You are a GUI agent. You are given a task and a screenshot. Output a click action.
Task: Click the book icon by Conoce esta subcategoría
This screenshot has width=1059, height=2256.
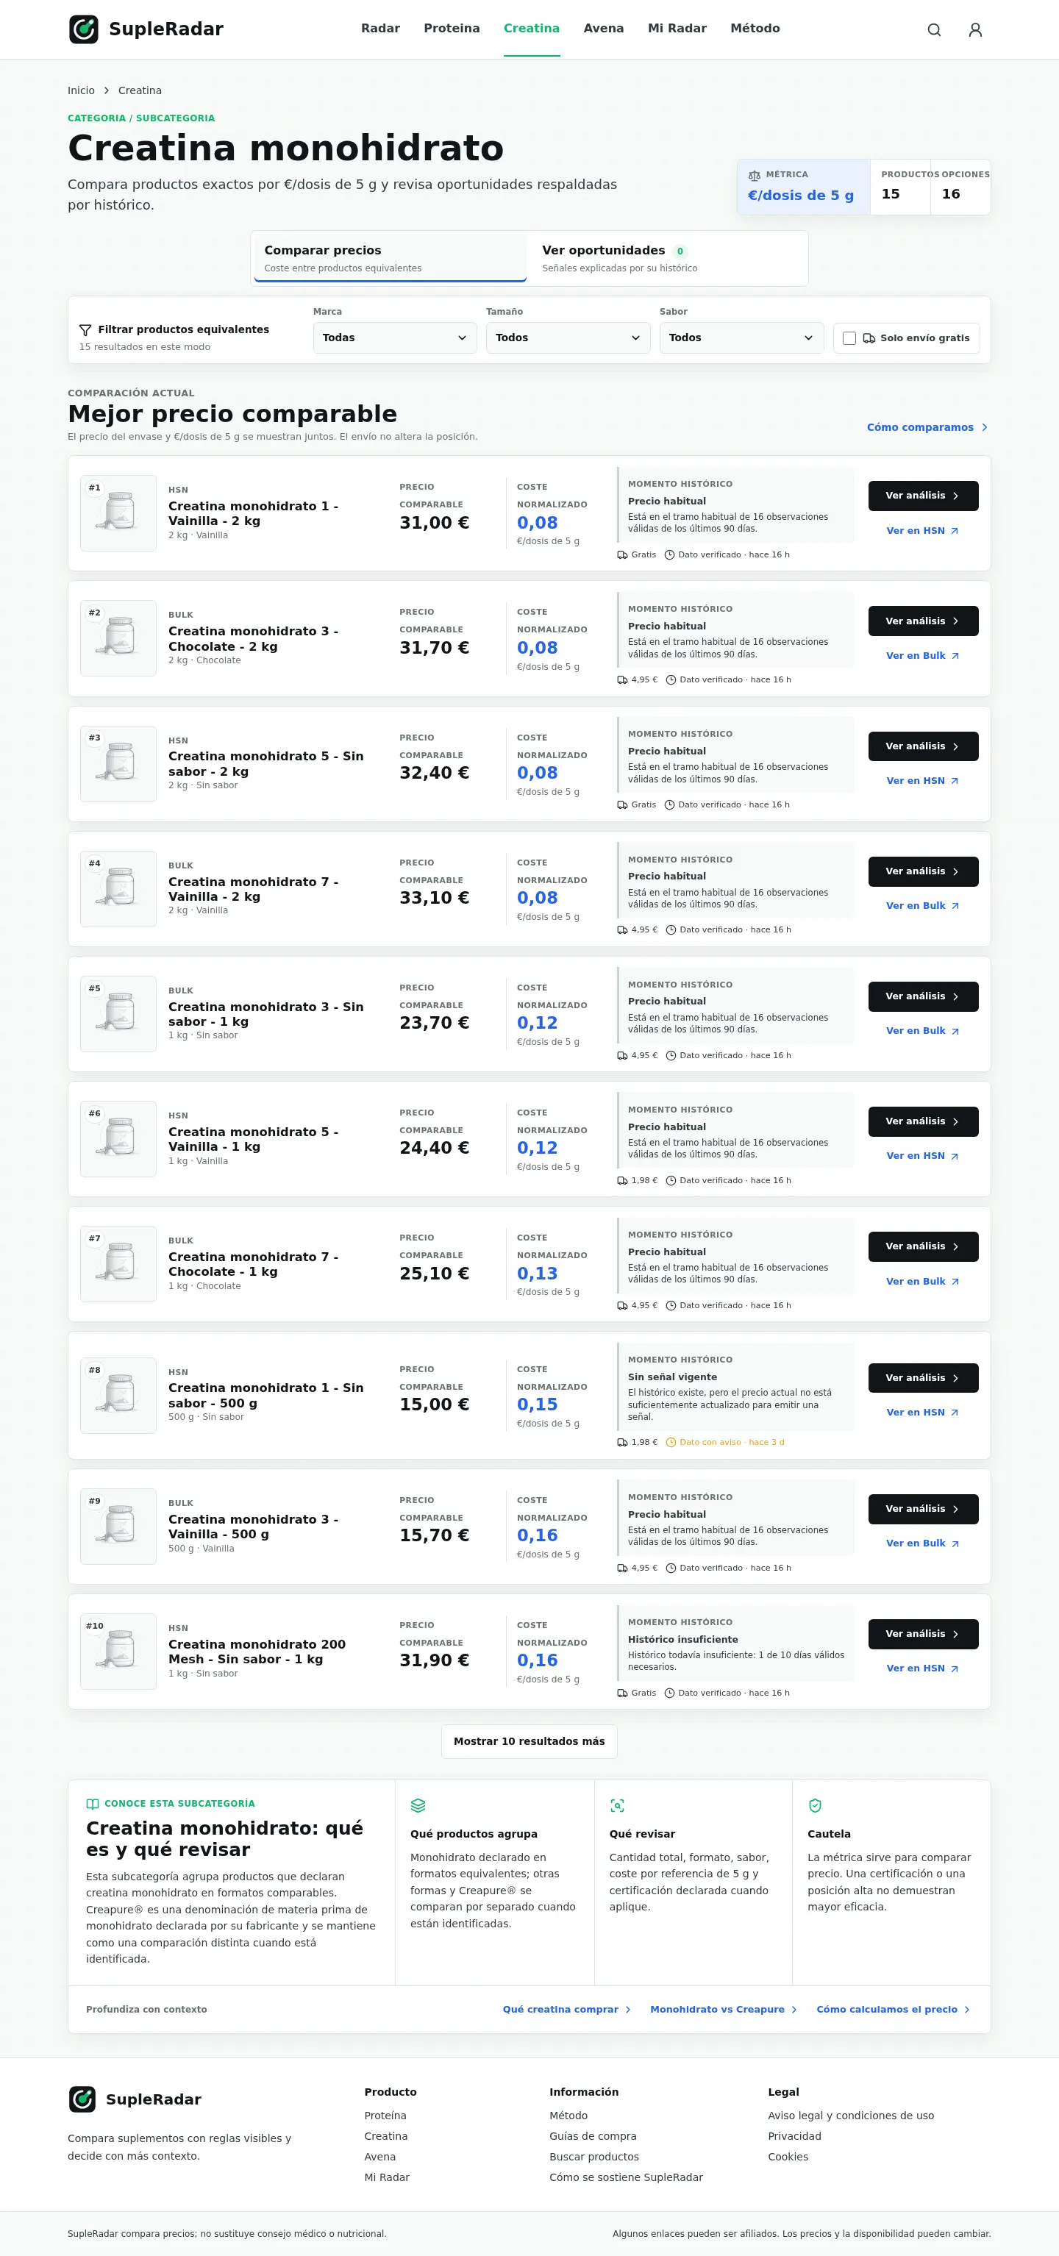coord(92,1803)
